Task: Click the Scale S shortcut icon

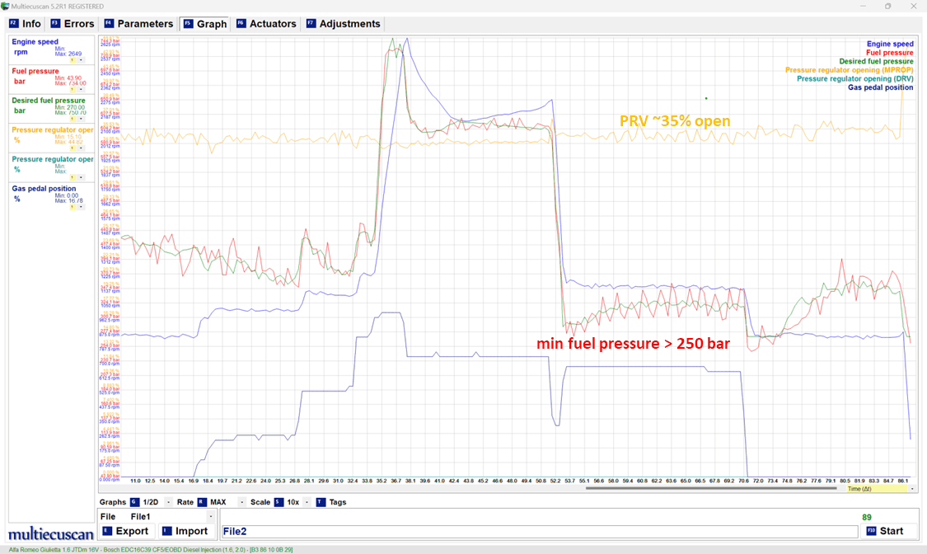Action: coord(279,502)
